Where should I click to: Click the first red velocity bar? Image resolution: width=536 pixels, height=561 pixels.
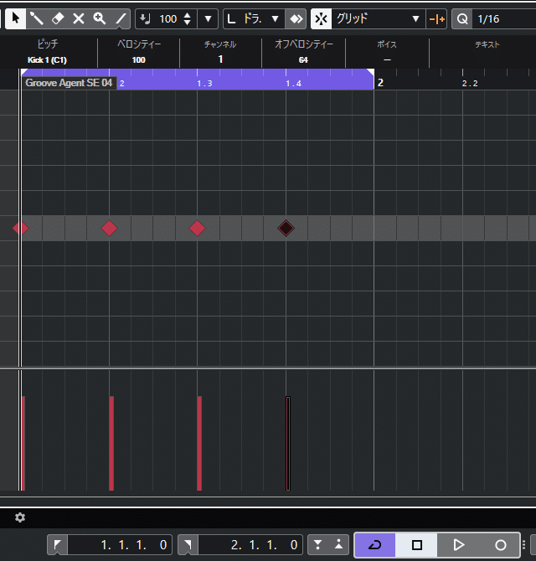click(x=23, y=443)
